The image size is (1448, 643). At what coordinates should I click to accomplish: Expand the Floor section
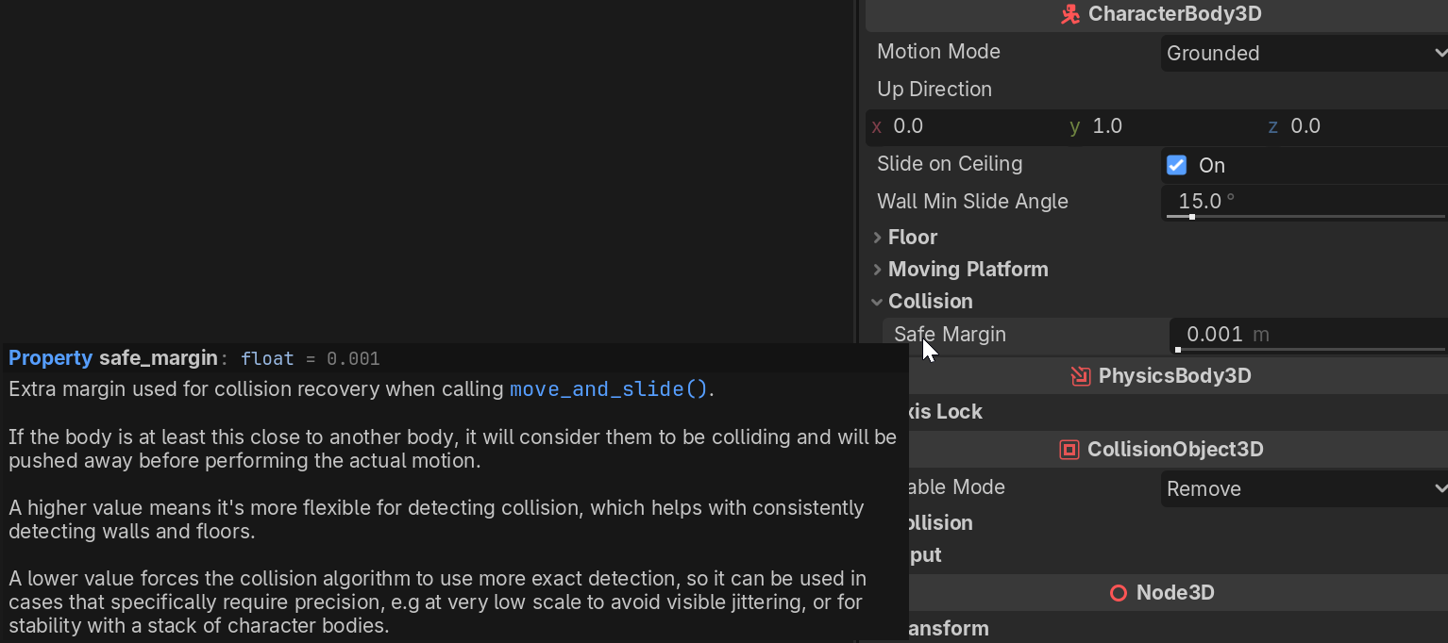pos(912,238)
